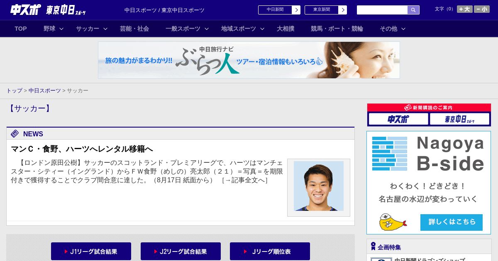Follow the 中日スポーツ breadcrumb link

click(x=45, y=90)
